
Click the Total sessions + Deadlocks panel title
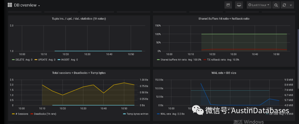79,73
